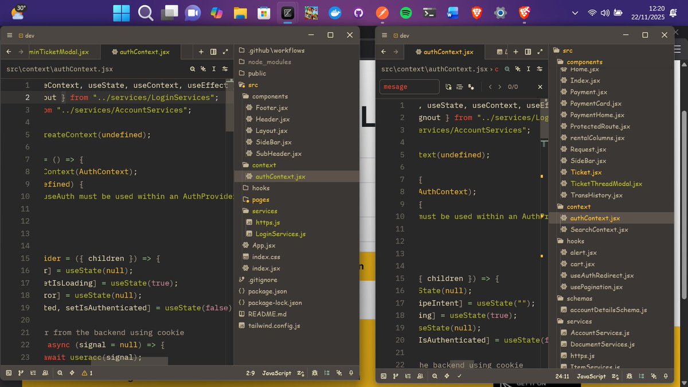Open dev project selector in right window title bar
This screenshot has height=387, width=688.
(400, 35)
